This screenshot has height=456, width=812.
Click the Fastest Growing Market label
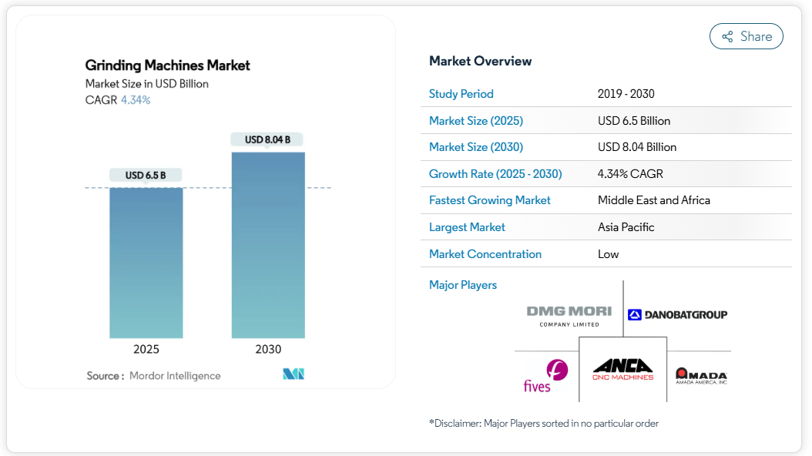tap(489, 200)
